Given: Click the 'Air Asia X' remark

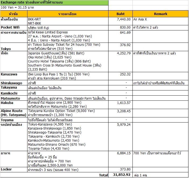Looking at the screenshot, I should pos(160,21).
